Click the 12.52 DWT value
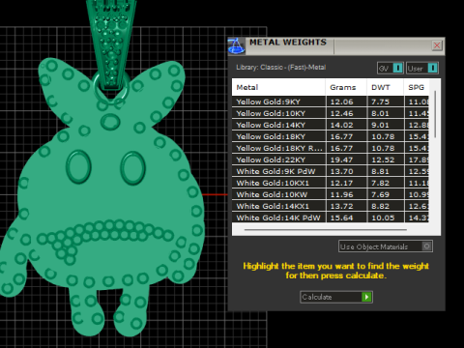 coord(383,159)
